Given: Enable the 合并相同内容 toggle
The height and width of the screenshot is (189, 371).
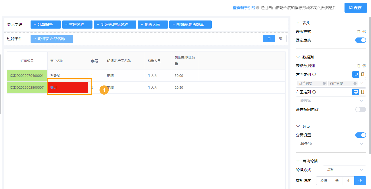Looking at the screenshot, I should tap(360, 109).
